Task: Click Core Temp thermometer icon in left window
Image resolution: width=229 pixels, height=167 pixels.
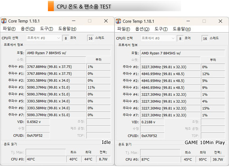Action: coord(4,21)
